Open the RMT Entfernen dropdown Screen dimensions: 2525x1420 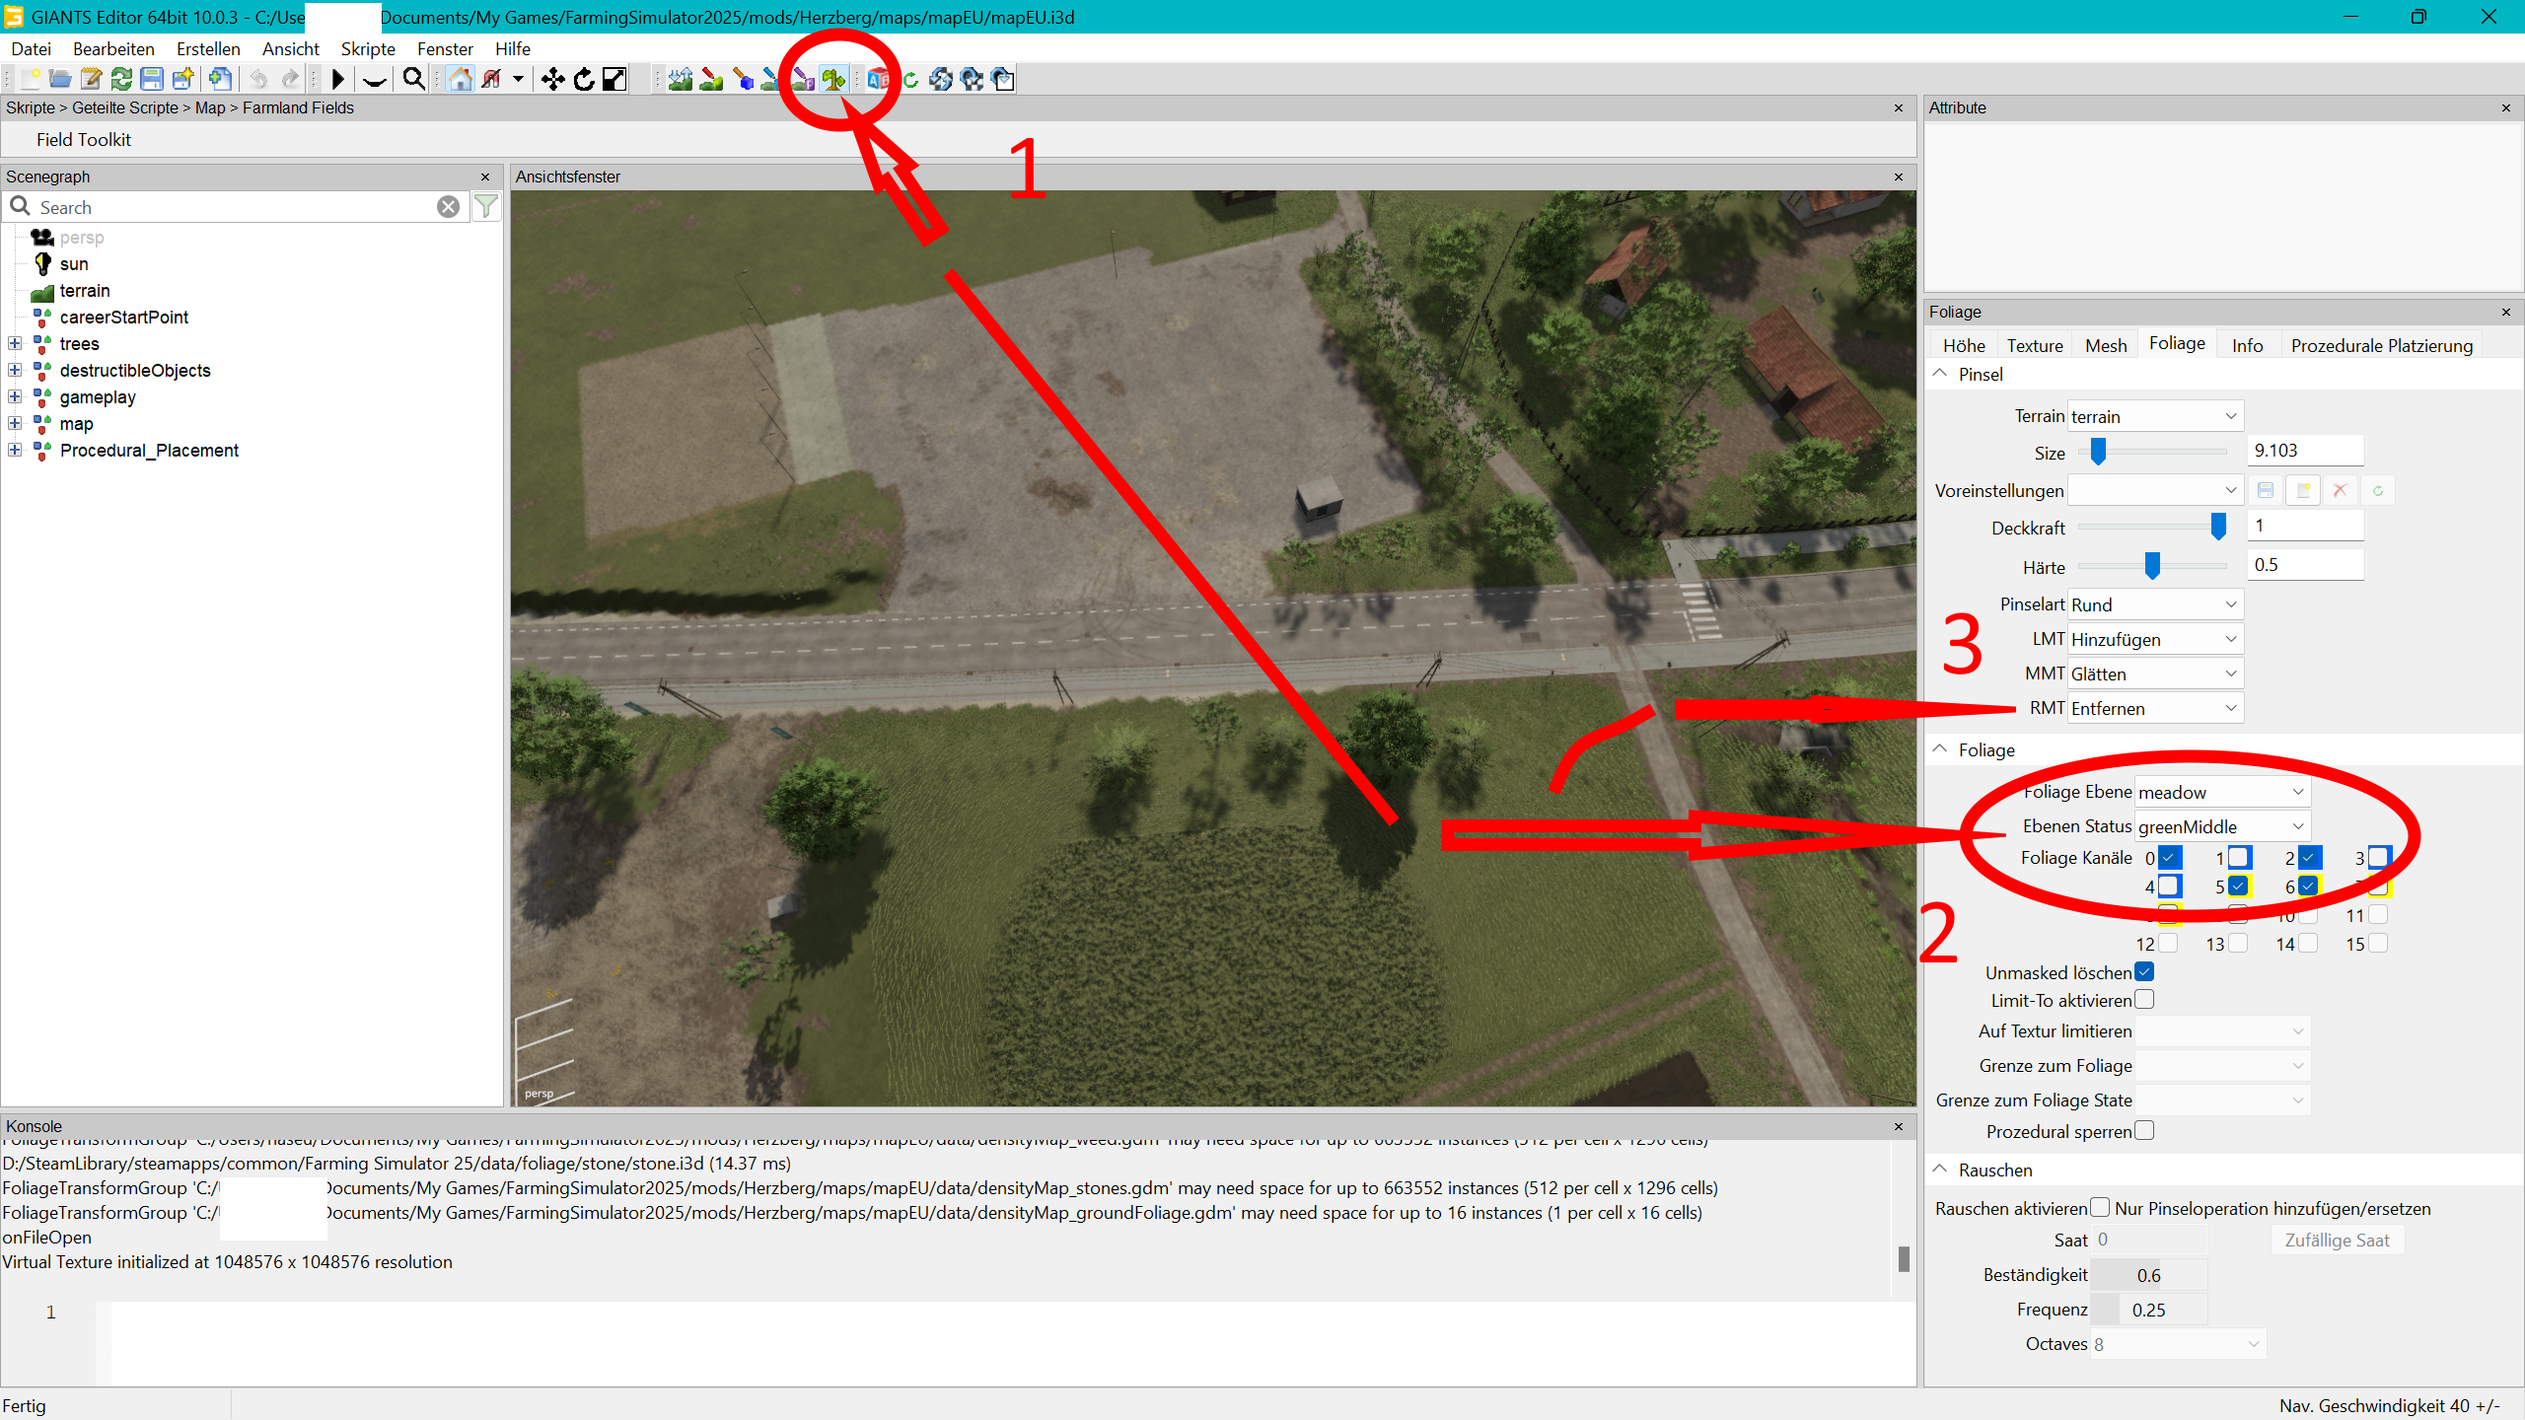click(x=2154, y=708)
